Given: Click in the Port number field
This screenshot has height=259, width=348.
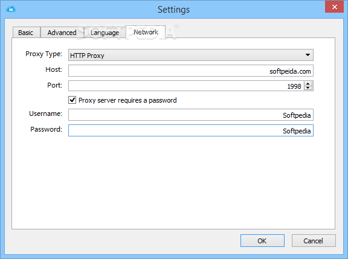Looking at the screenshot, I should [187, 86].
